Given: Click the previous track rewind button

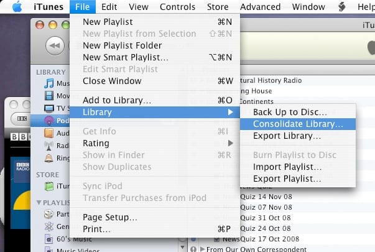Looking at the screenshot, I should [x=55, y=45].
